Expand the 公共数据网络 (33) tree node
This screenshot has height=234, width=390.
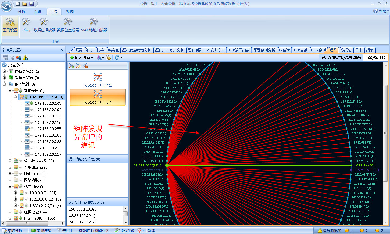[x=10, y=161]
